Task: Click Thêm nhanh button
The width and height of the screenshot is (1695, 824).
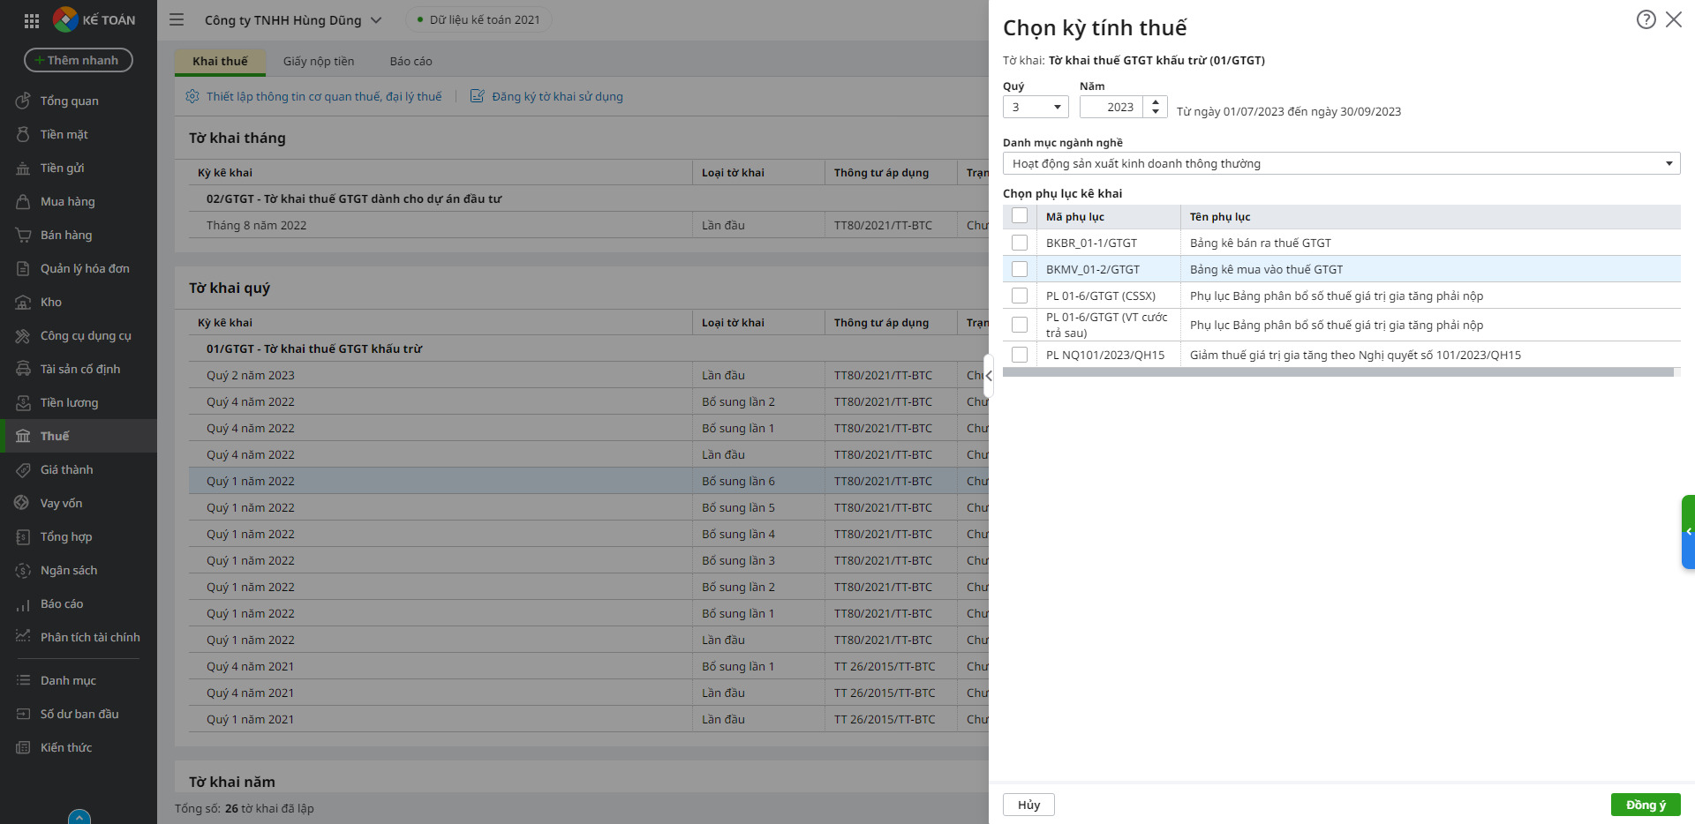Action: [79, 60]
